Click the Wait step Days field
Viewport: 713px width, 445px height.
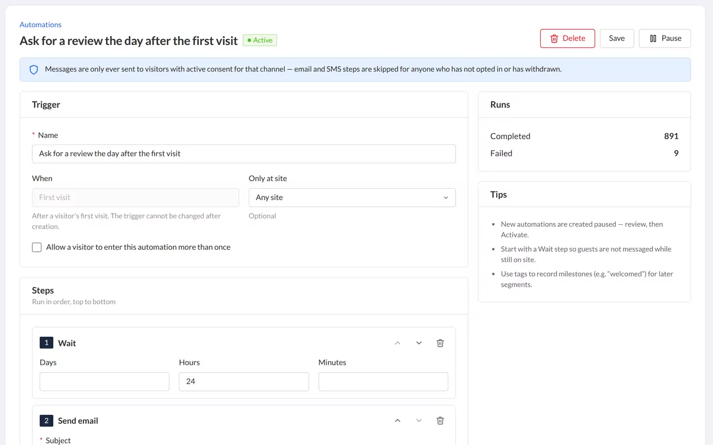tap(104, 382)
